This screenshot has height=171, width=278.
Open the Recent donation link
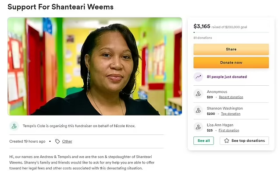pyautogui.click(x=231, y=97)
